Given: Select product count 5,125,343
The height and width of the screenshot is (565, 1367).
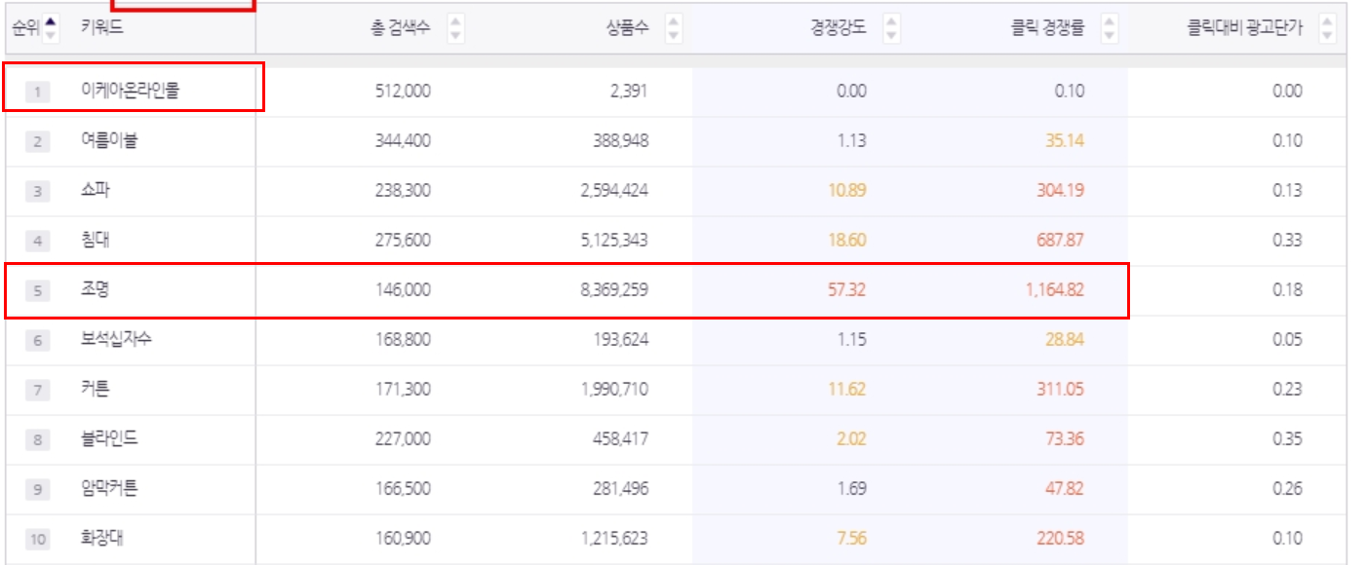Looking at the screenshot, I should (614, 241).
